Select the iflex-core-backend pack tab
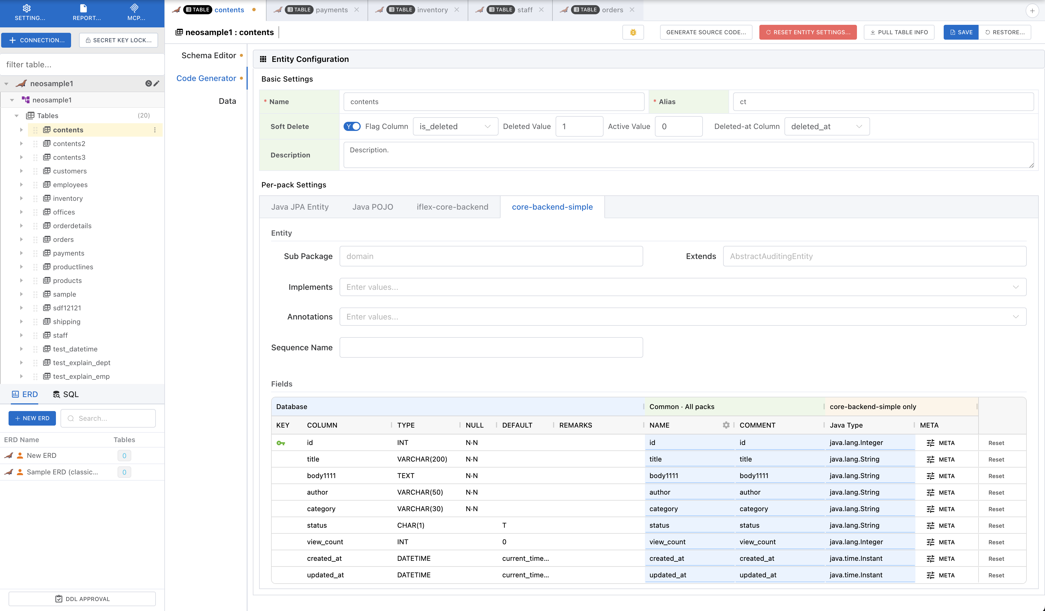 point(452,207)
